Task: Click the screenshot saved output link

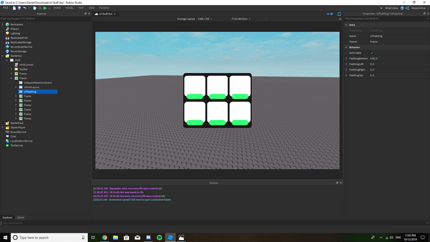Action: (140, 200)
